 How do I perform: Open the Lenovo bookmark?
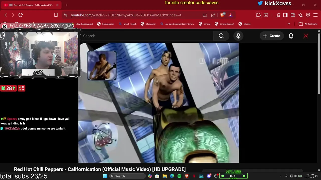click(204, 24)
